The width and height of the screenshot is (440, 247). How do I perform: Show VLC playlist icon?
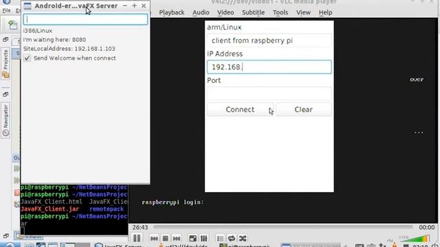pyautogui.click(x=220, y=238)
